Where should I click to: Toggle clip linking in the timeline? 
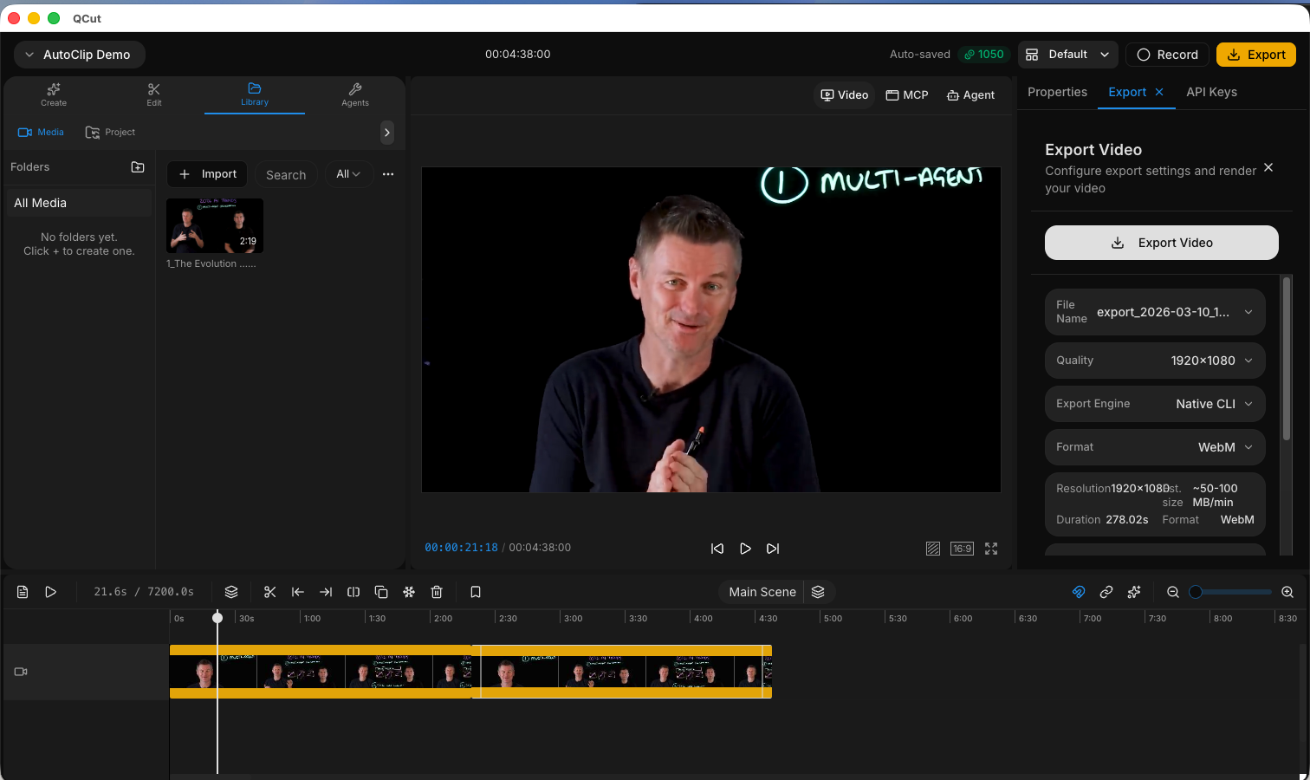click(1106, 592)
